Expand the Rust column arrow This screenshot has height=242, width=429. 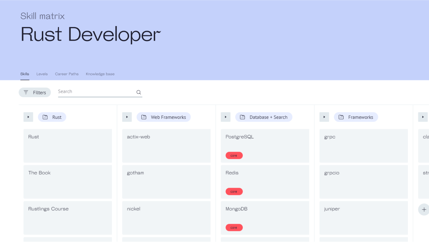(x=28, y=117)
